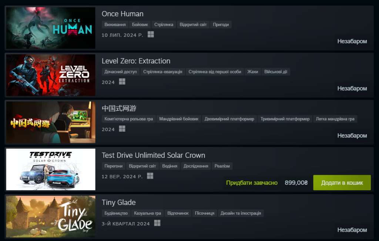Click Незабаром label on Once Human row
This screenshot has height=241, width=379.
[x=352, y=41]
